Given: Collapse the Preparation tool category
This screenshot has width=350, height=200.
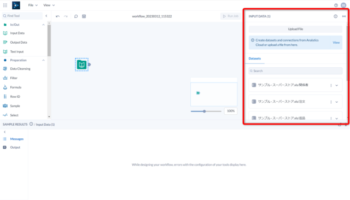Looking at the screenshot, I should click(43, 60).
